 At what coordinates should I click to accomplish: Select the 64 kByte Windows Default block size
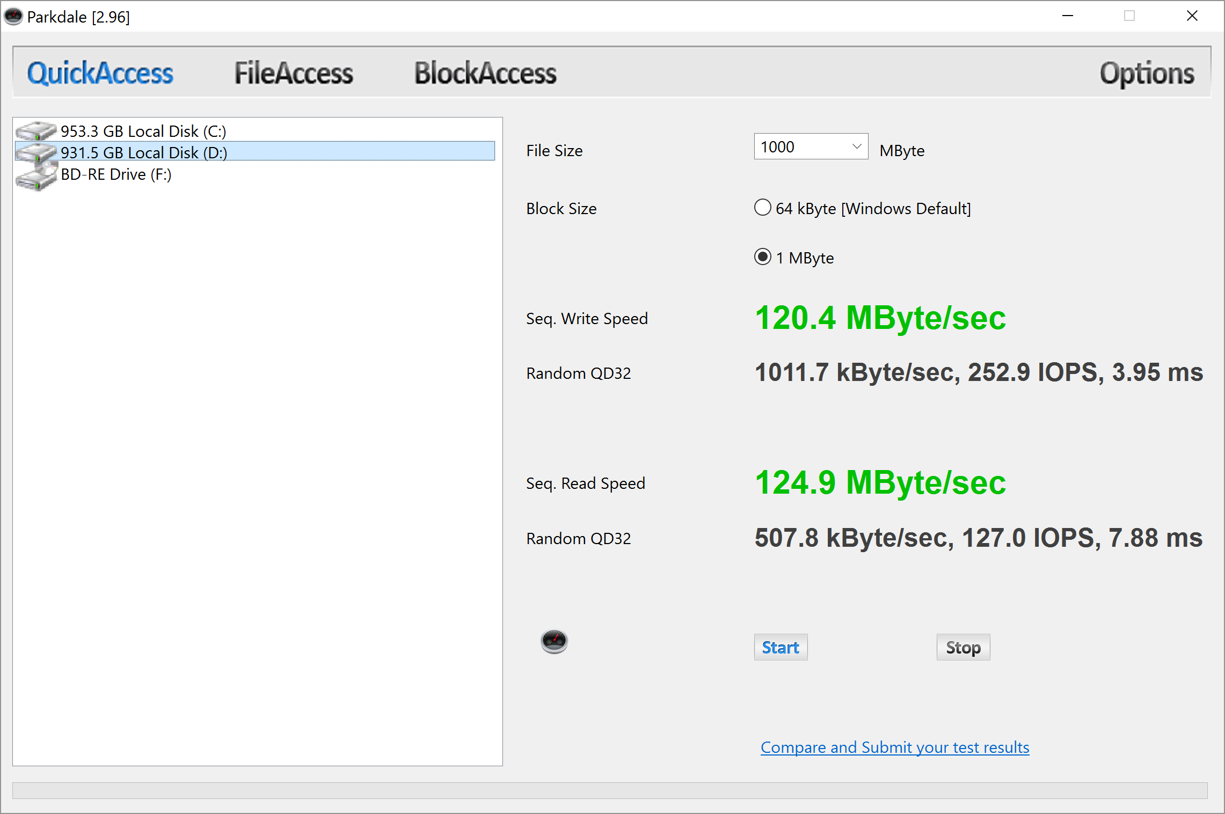762,208
